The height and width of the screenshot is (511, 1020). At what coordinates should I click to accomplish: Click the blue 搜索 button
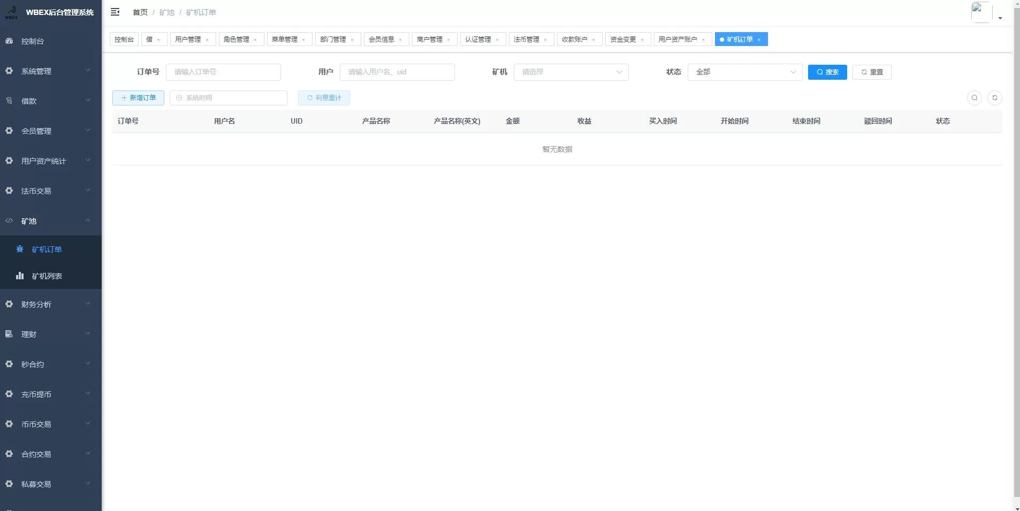827,72
